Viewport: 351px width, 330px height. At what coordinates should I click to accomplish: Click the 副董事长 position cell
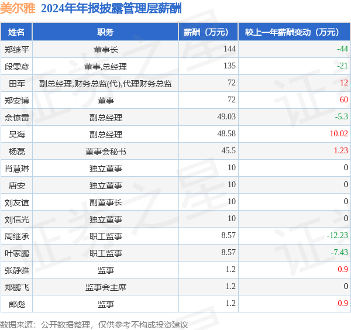(106, 202)
